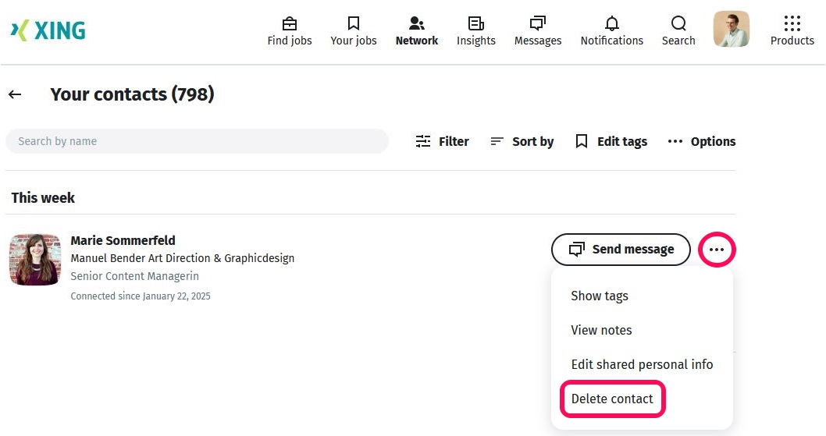Click Edit tags
The width and height of the screenshot is (826, 436).
coord(611,141)
